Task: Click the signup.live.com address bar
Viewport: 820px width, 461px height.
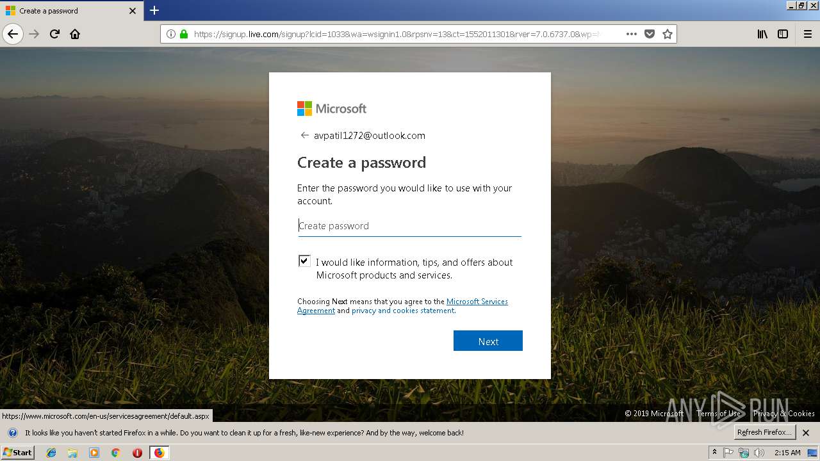Action: click(x=397, y=34)
